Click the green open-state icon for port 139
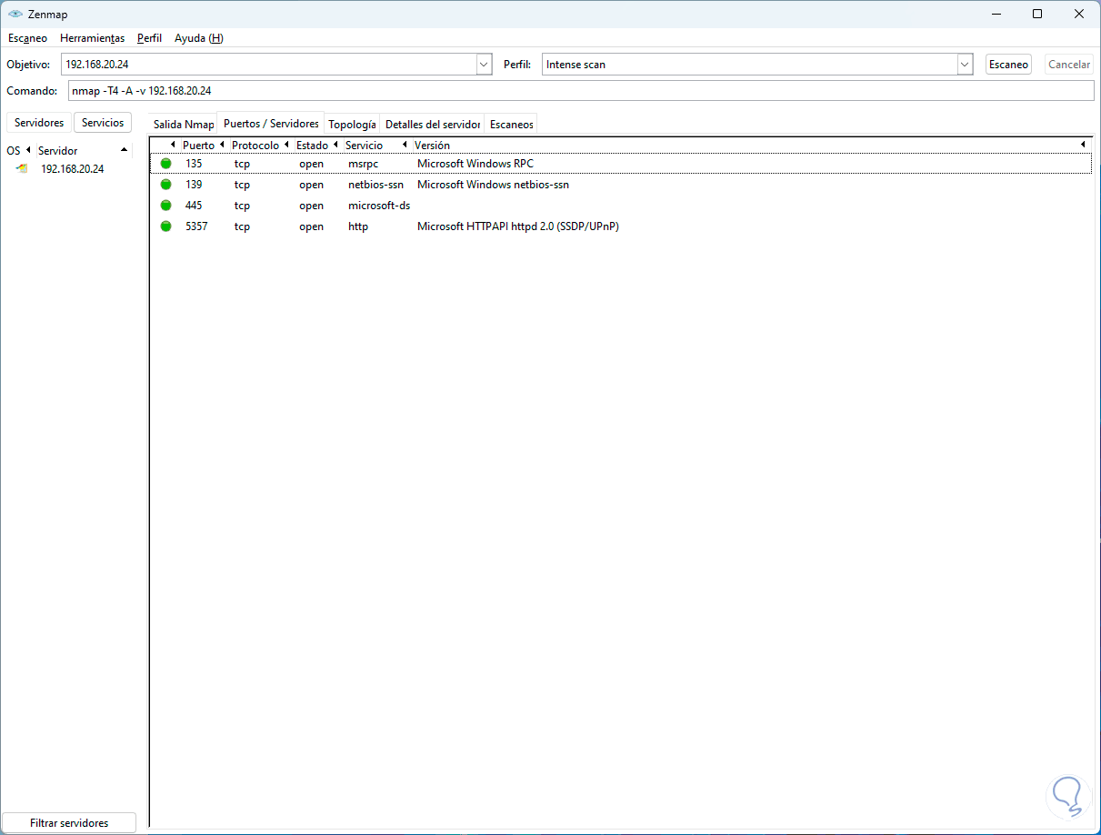Image resolution: width=1101 pixels, height=835 pixels. tap(165, 185)
